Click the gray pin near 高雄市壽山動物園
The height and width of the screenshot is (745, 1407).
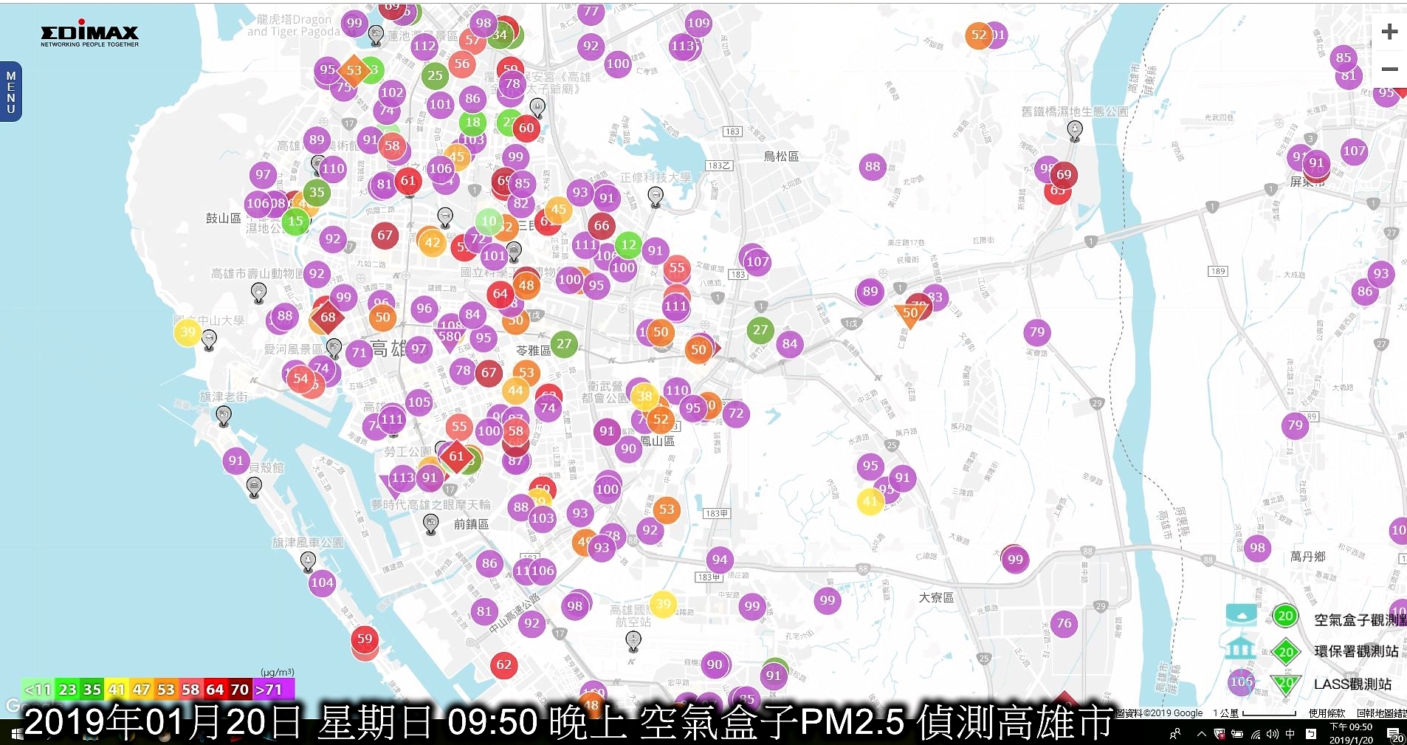258,293
